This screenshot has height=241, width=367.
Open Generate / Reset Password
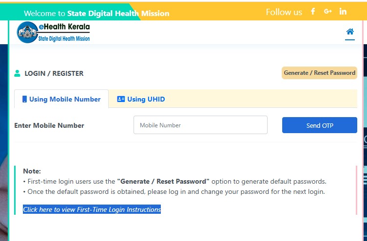(319, 73)
